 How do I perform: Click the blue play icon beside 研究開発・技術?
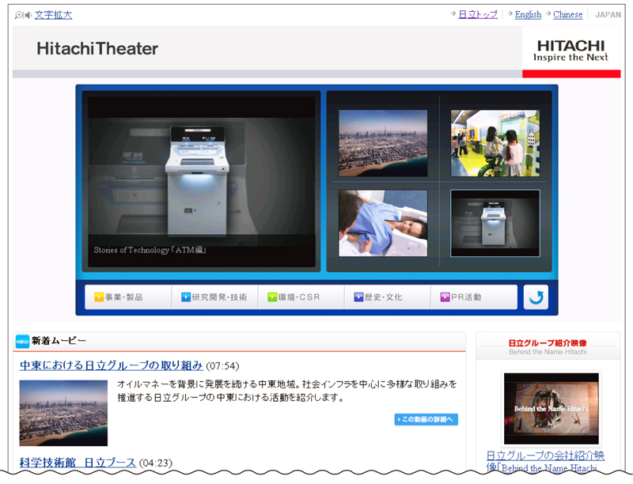click(x=186, y=297)
